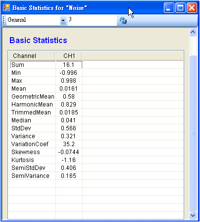Click the input field showing 3

pyautogui.click(x=92, y=20)
